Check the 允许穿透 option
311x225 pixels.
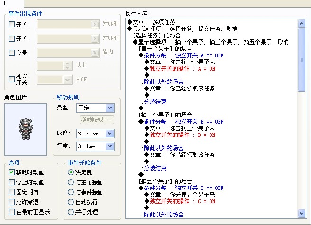(x=11, y=202)
